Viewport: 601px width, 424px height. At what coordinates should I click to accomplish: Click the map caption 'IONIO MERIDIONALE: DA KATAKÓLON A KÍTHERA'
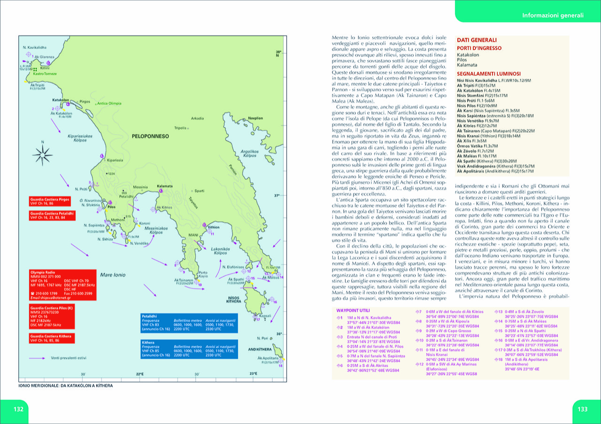65,386
